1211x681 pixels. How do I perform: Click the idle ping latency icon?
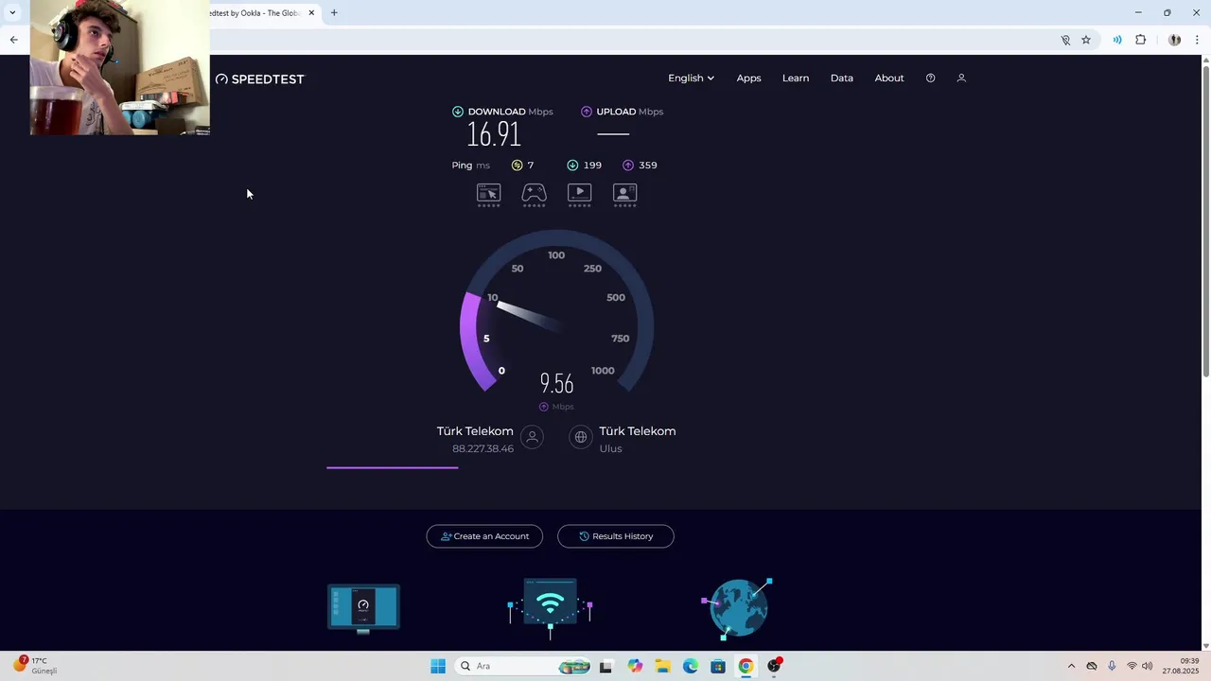pyautogui.click(x=517, y=165)
